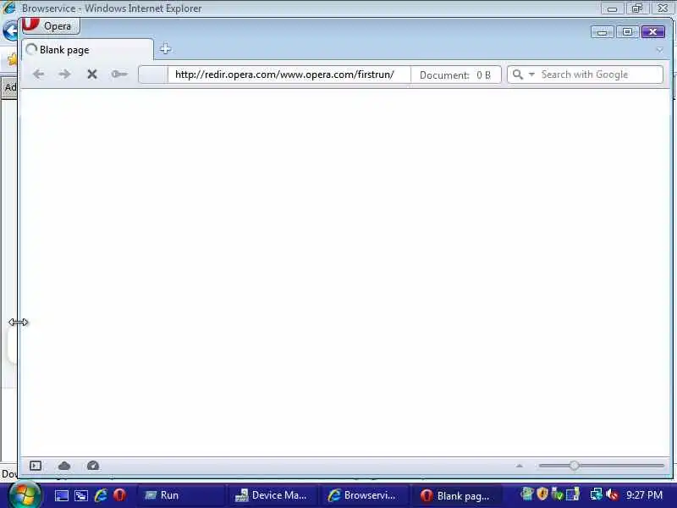Click the Document: 0 B progress text

[x=455, y=75]
